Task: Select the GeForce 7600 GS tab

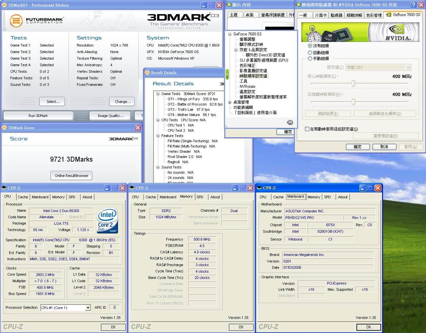Action: coord(403,14)
